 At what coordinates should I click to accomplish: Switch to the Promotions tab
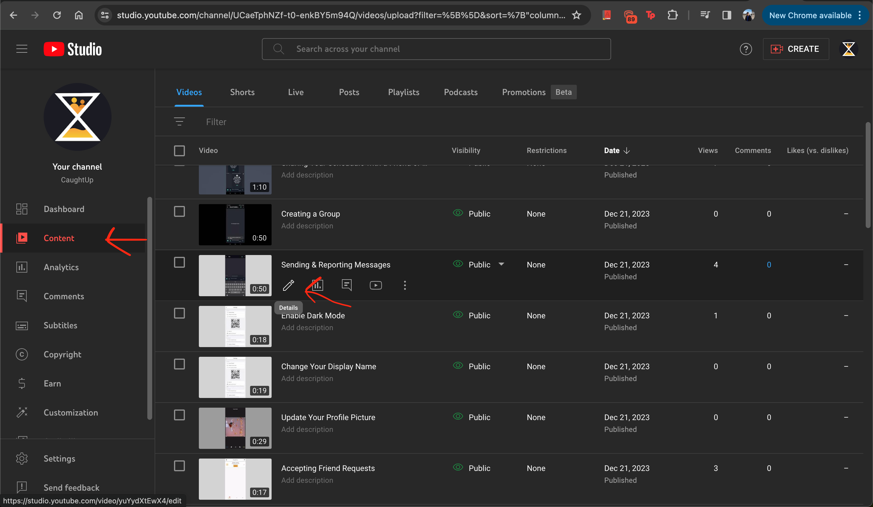coord(523,92)
